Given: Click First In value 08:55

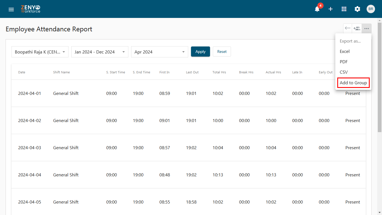Looking at the screenshot, I should 165,202.
